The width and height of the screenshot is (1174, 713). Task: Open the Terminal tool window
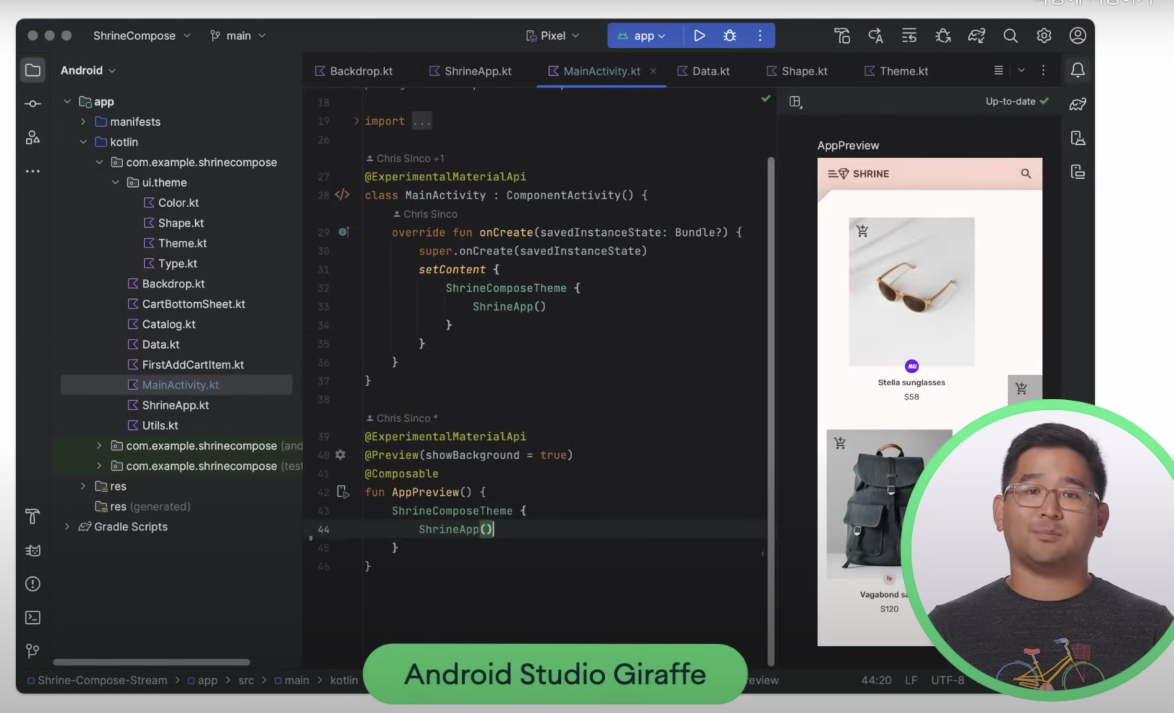pyautogui.click(x=33, y=618)
